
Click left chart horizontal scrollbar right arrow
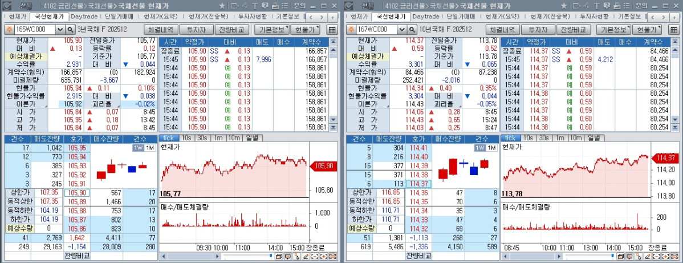click(217, 257)
